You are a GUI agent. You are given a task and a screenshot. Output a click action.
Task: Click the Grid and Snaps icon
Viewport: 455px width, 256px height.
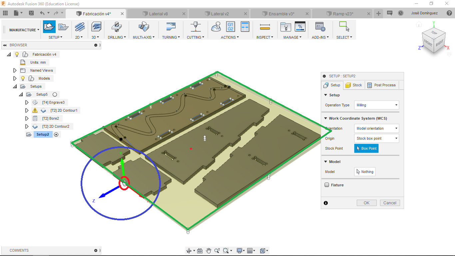point(250,251)
